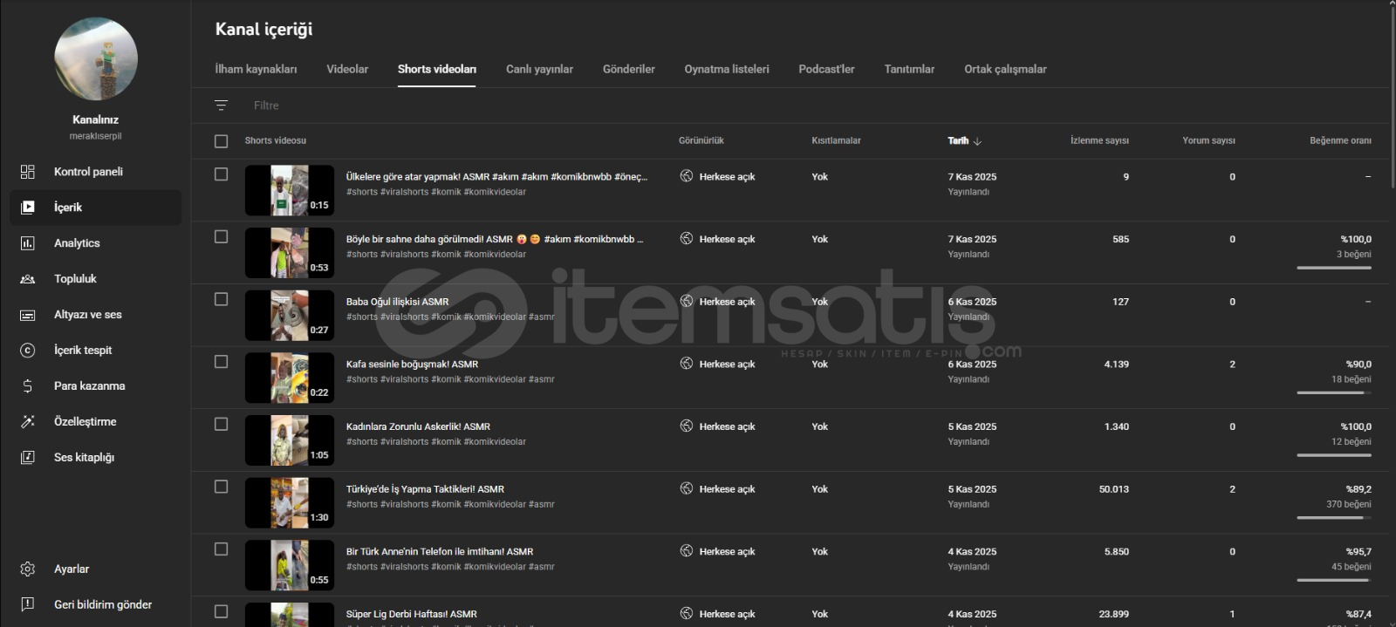1396x627 pixels.
Task: Sort by Tarih column header
Action: [x=958, y=140]
